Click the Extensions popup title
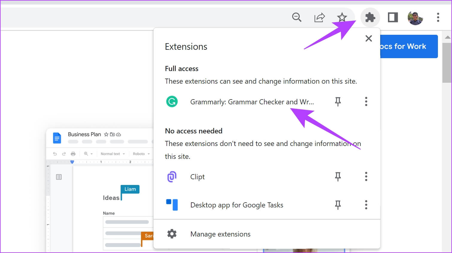 pyautogui.click(x=186, y=47)
